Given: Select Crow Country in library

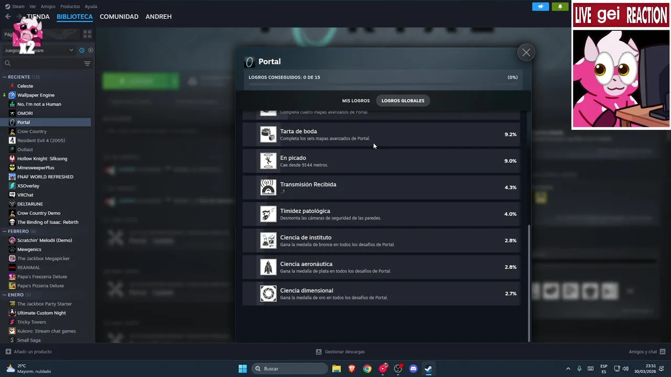Looking at the screenshot, I should [x=31, y=131].
